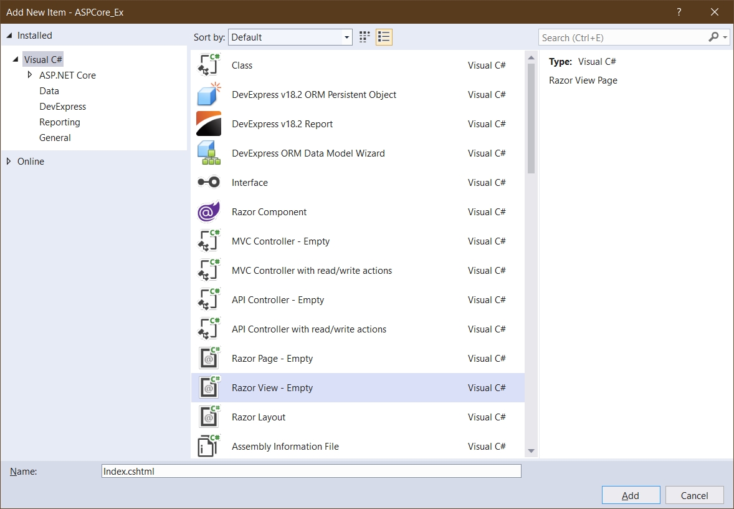Screen dimensions: 734x509
Task: Click the scrollbar up arrow
Action: coord(531,57)
